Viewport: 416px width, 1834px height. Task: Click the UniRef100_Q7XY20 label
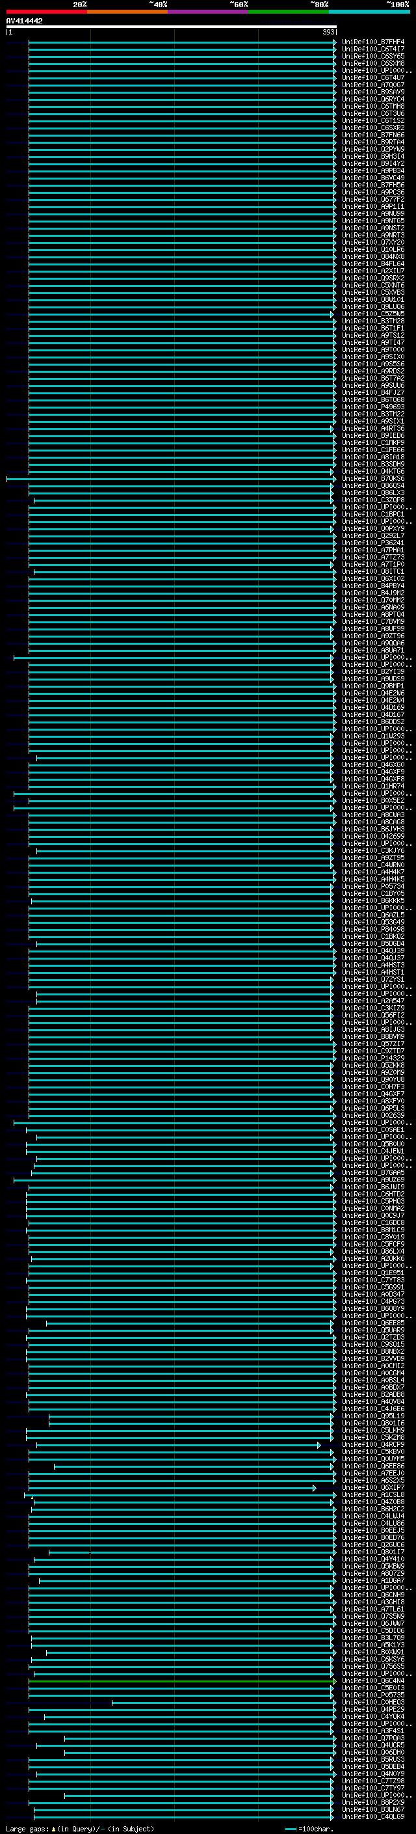[372, 242]
